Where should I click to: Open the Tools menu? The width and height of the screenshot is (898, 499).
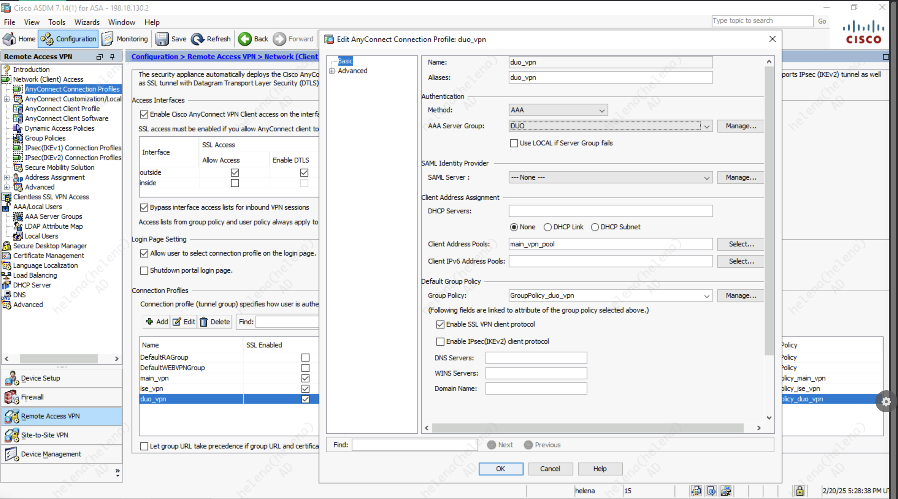(x=56, y=22)
